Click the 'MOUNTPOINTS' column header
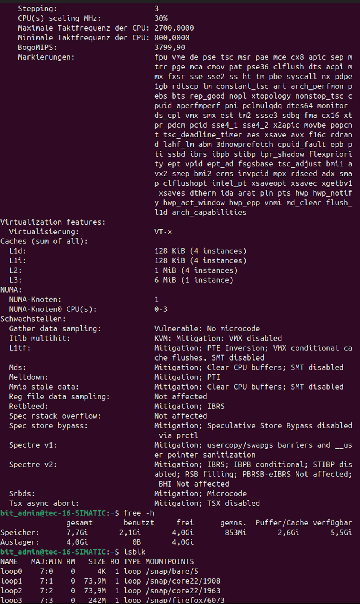The height and width of the screenshot is (604, 360). click(x=170, y=562)
